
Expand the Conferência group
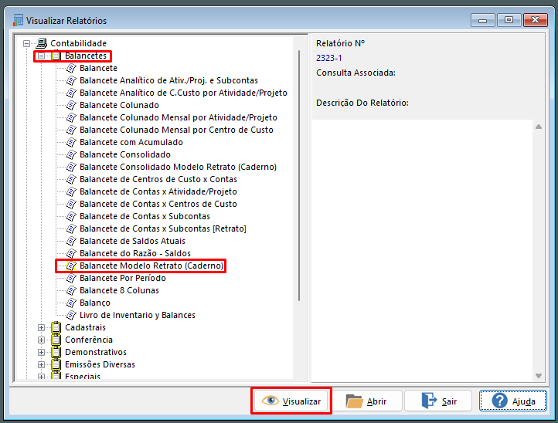(x=41, y=340)
